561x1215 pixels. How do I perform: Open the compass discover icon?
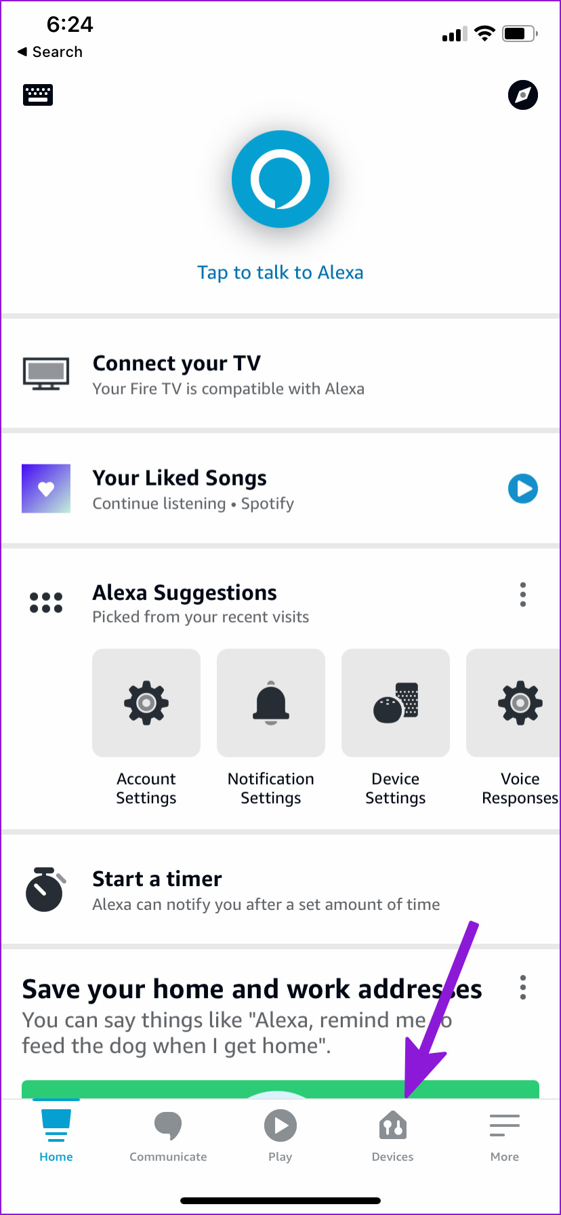tap(522, 95)
